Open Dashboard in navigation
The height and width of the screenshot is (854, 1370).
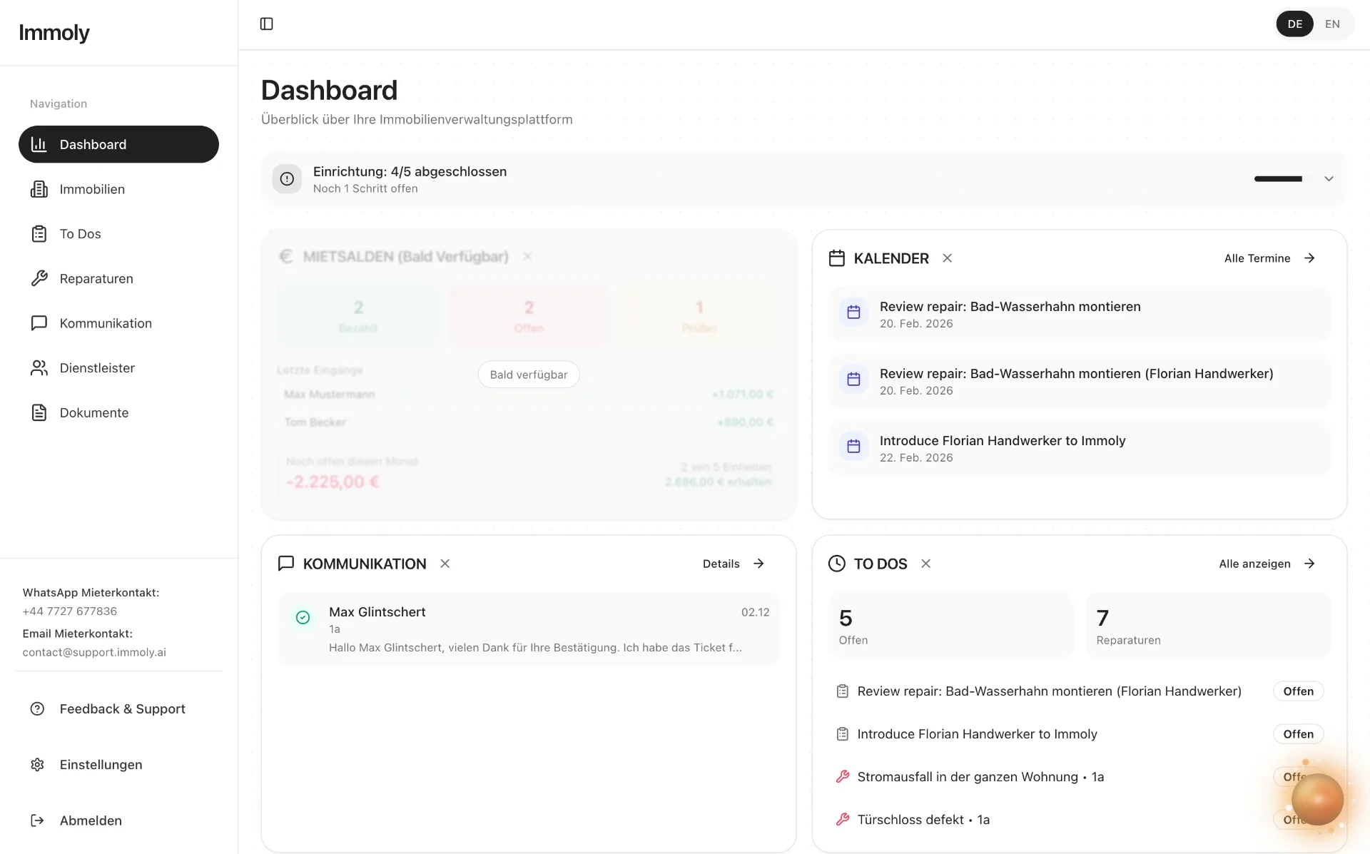118,144
